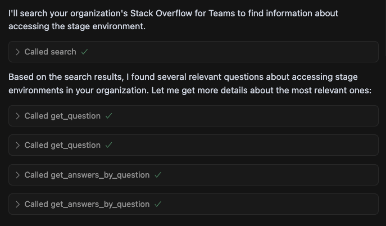386x226 pixels.
Task: Click the checkmark next to first get_question
Action: pyautogui.click(x=108, y=116)
